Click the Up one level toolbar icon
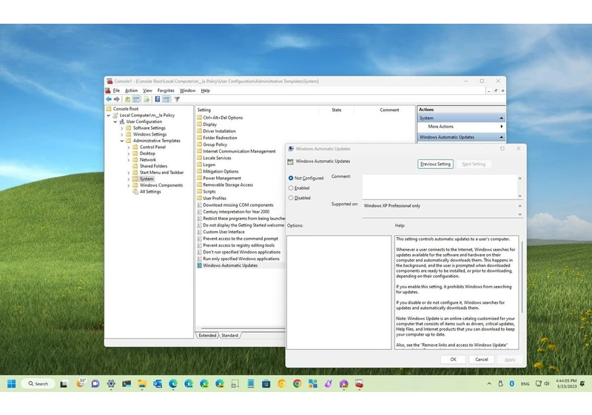This screenshot has width=592, height=415. click(127, 99)
